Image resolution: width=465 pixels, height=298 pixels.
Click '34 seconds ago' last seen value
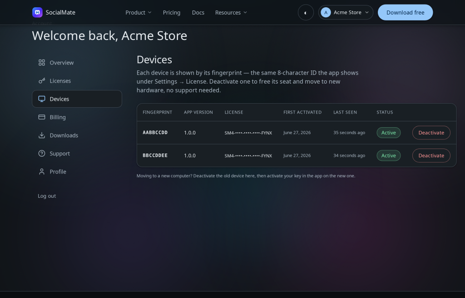pyautogui.click(x=349, y=155)
